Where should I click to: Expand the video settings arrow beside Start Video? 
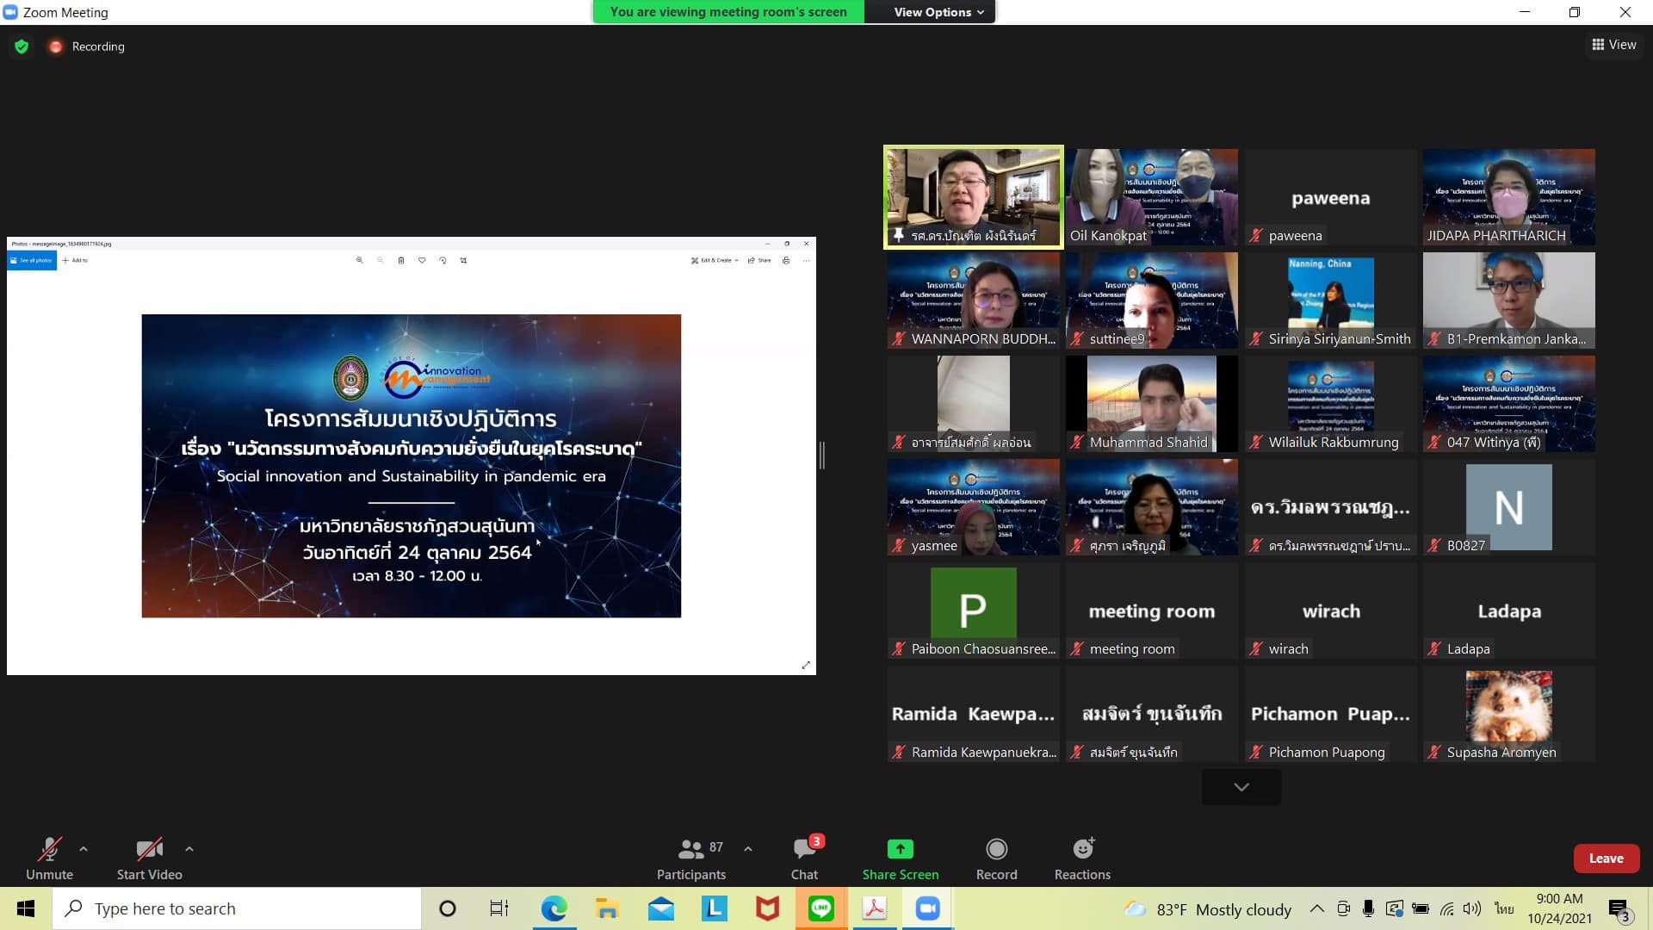point(189,849)
